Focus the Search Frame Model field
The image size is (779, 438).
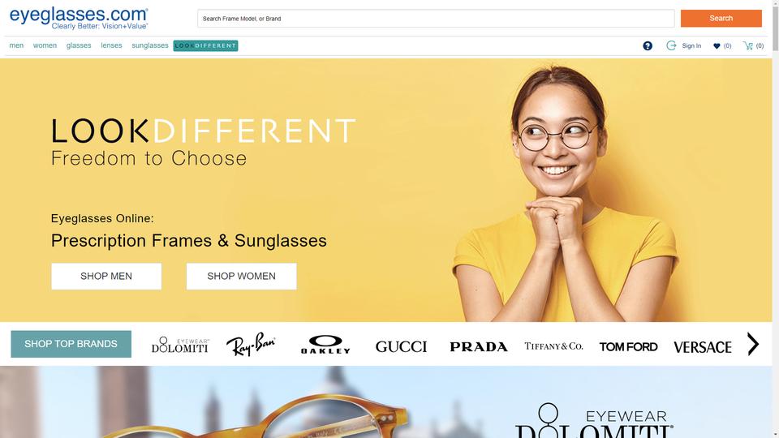click(x=436, y=19)
